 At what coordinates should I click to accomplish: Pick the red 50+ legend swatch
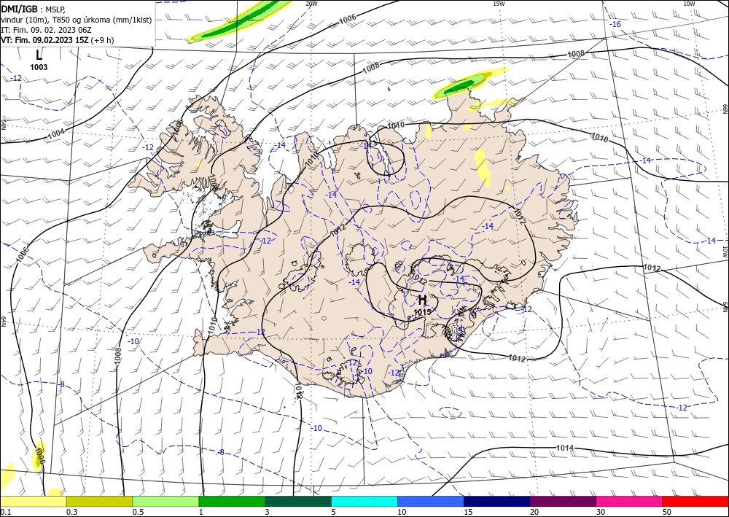pos(695,501)
